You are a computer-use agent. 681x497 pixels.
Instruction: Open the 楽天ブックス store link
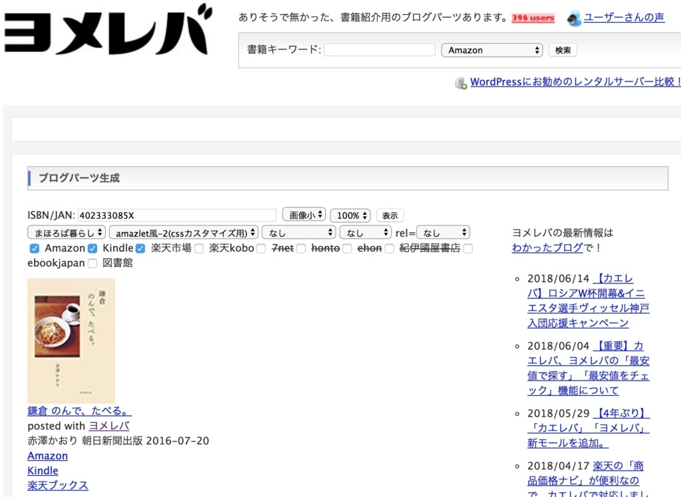58,485
